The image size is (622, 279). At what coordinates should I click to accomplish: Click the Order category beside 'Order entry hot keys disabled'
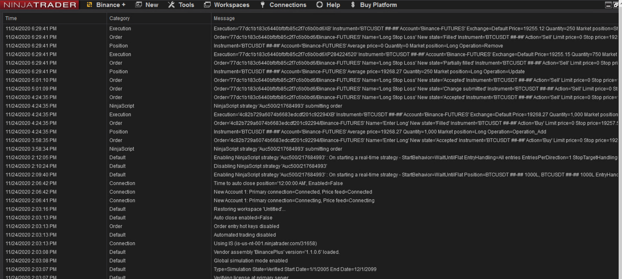[116, 226]
